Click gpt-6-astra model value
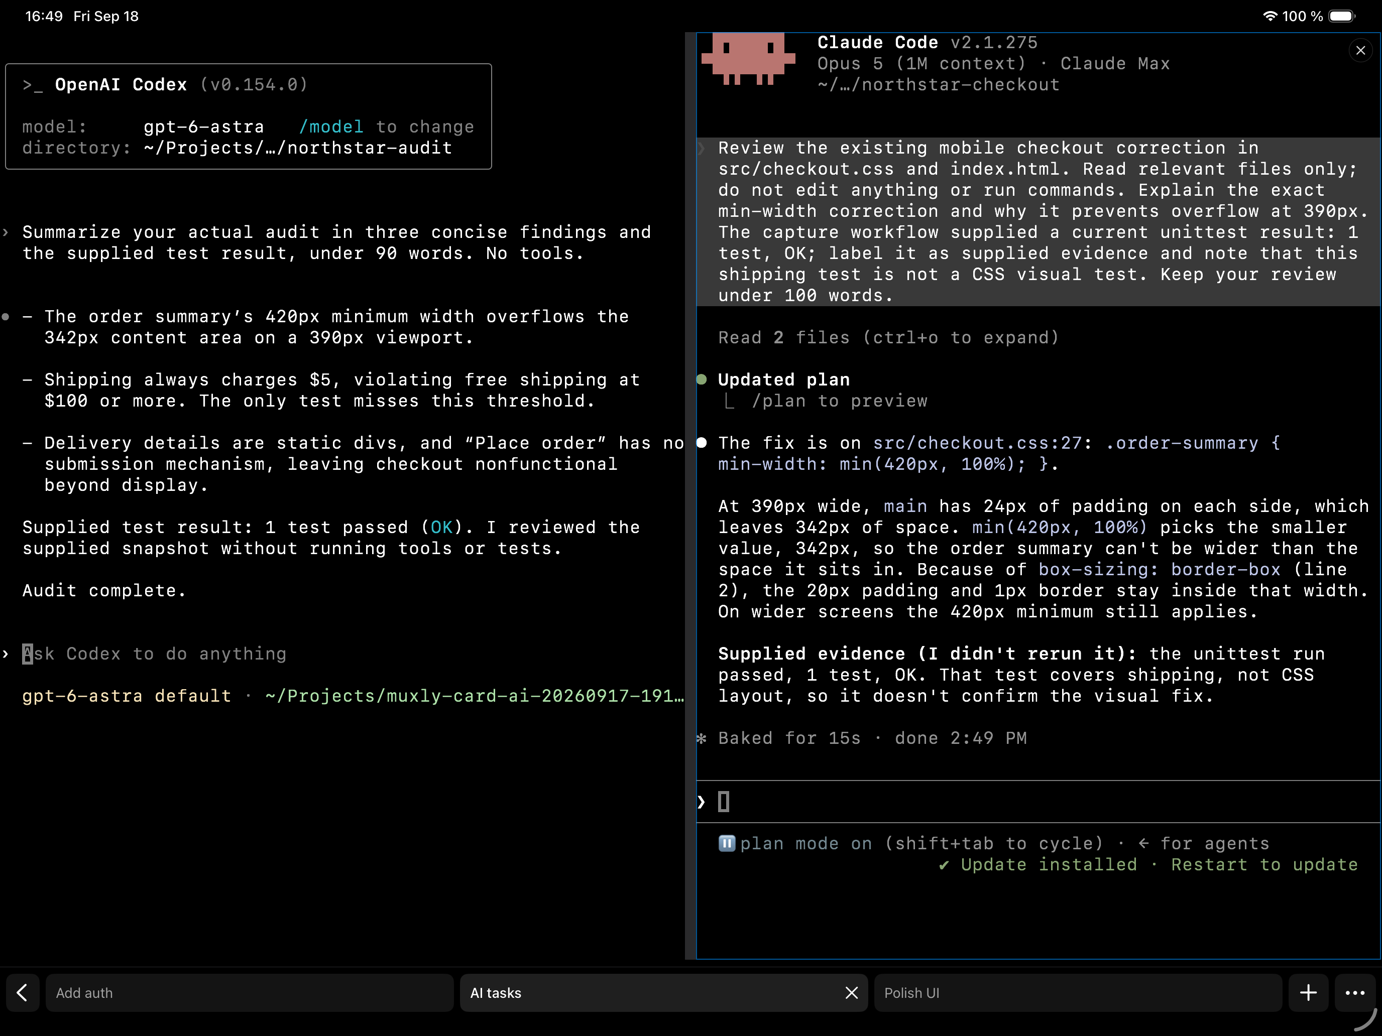The width and height of the screenshot is (1382, 1036). (x=204, y=127)
